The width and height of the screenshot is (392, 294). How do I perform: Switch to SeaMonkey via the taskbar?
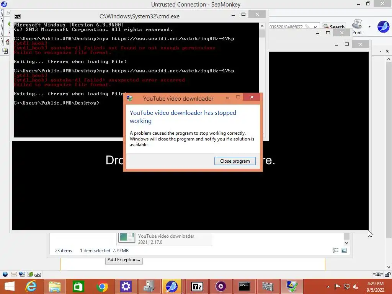coord(171,286)
